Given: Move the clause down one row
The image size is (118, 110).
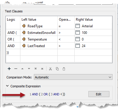Looking at the screenshot, I should coord(29,69).
